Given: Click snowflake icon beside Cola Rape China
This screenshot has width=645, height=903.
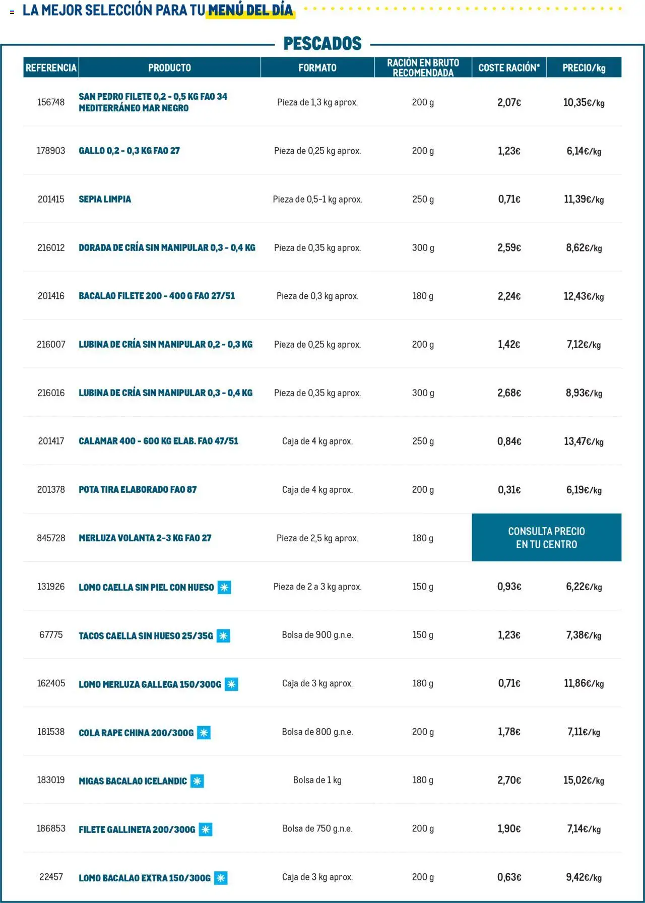Looking at the screenshot, I should pyautogui.click(x=204, y=733).
